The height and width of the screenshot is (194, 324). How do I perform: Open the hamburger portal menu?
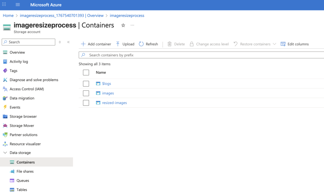click(x=18, y=5)
